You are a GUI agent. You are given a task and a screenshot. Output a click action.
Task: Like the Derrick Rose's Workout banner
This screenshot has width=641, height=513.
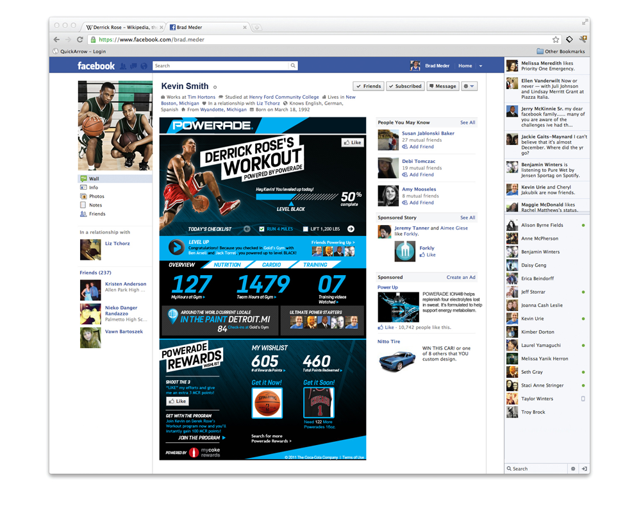coord(353,142)
